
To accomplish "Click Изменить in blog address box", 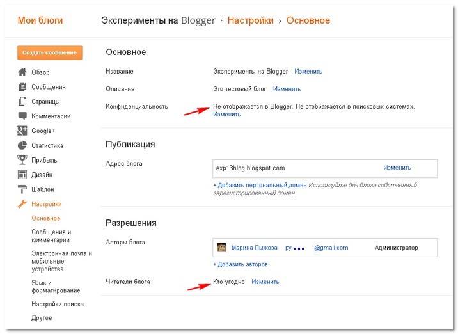I will tap(397, 168).
